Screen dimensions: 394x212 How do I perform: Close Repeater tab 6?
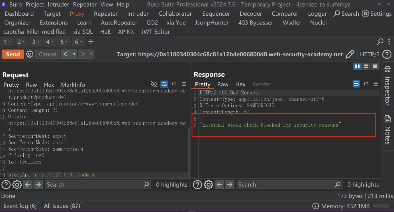[81, 42]
